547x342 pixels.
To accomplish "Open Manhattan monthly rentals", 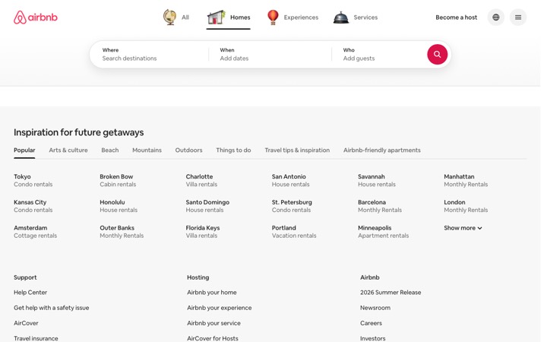I will pyautogui.click(x=466, y=180).
